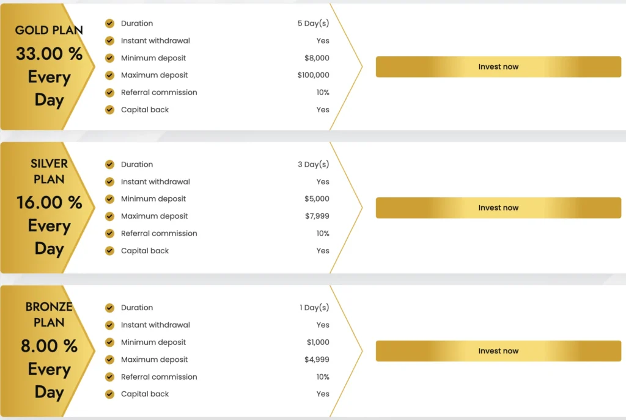Click the Gold Plan $100,000 maximum deposit value
The image size is (626, 420).
[313, 75]
